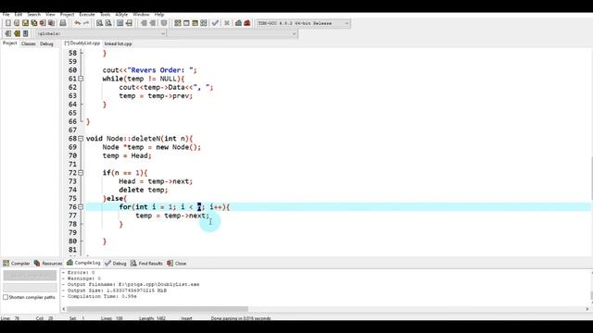Open the Tools menu
This screenshot has width=593, height=333.
point(105,15)
